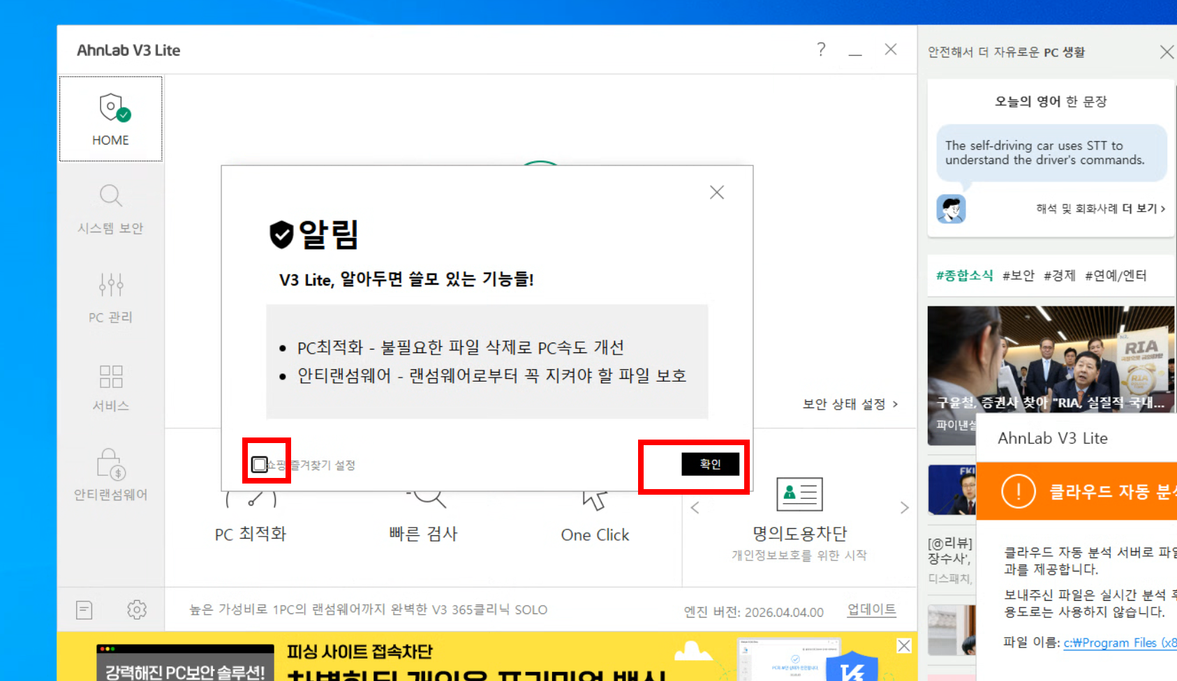Open 해석 및 회화사례 더 보기
The height and width of the screenshot is (681, 1177).
click(x=1101, y=209)
